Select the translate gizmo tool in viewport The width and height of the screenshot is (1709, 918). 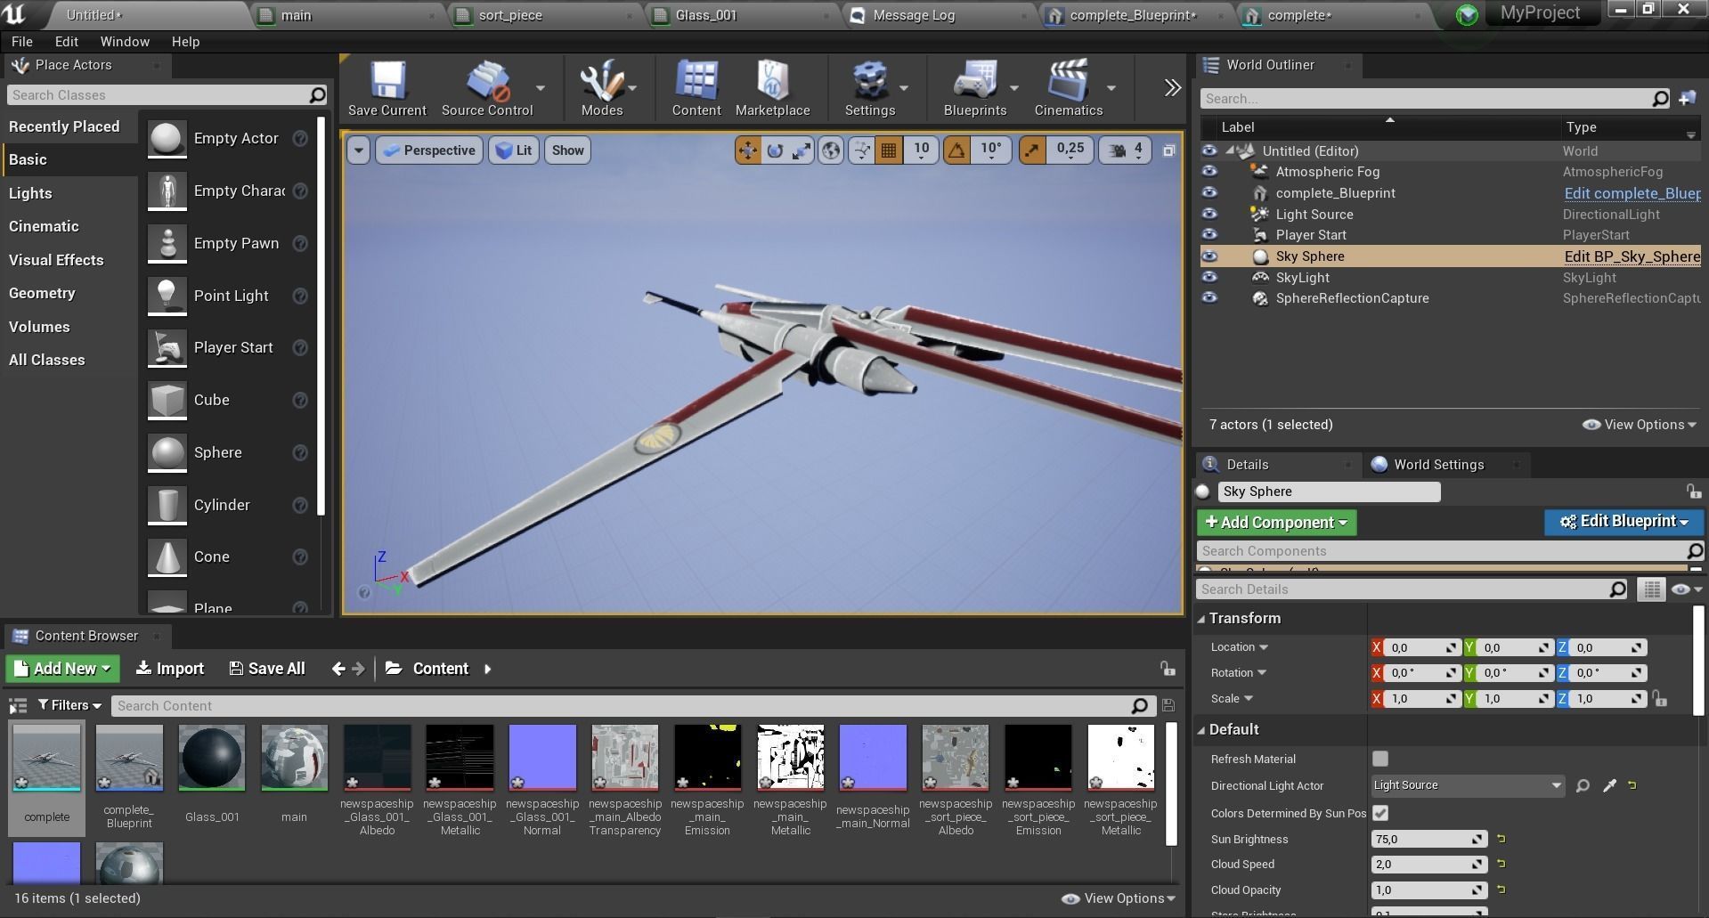tap(747, 150)
